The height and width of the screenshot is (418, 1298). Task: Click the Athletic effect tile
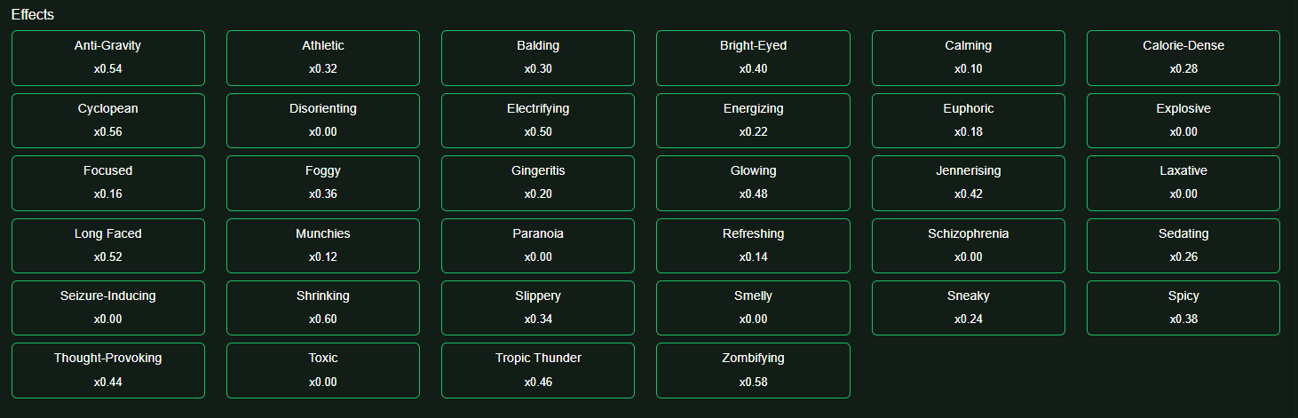pyautogui.click(x=322, y=58)
